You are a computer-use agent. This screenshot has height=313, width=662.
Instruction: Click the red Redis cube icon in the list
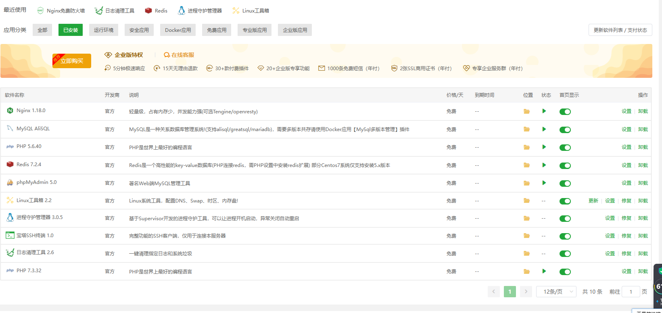pyautogui.click(x=10, y=164)
